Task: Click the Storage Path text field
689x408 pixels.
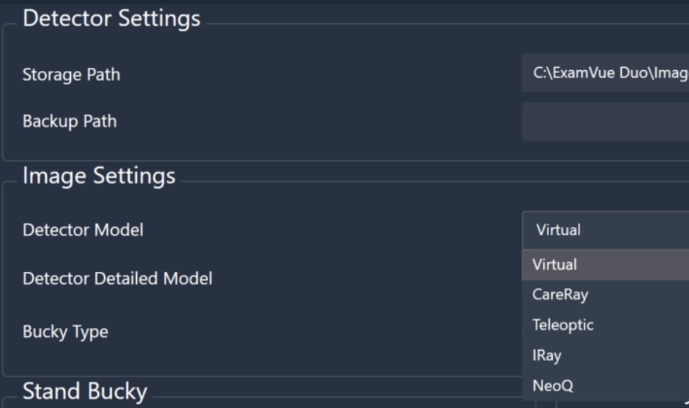Action: coord(605,74)
